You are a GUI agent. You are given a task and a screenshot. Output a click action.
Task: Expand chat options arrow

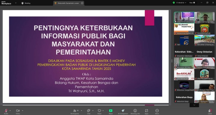(x=93, y=111)
